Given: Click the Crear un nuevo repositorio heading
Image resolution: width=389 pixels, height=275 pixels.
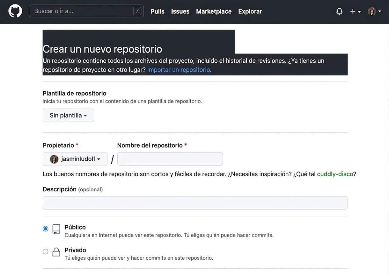Looking at the screenshot, I should click(x=102, y=49).
